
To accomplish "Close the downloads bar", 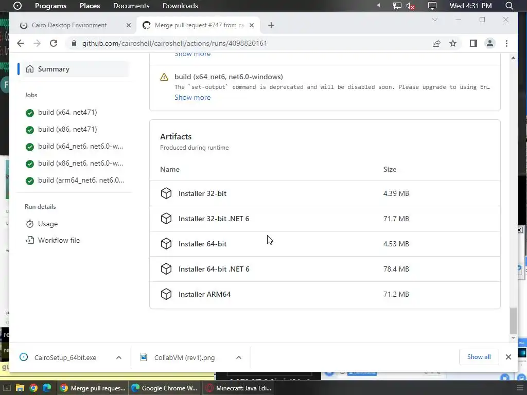I will pyautogui.click(x=508, y=357).
